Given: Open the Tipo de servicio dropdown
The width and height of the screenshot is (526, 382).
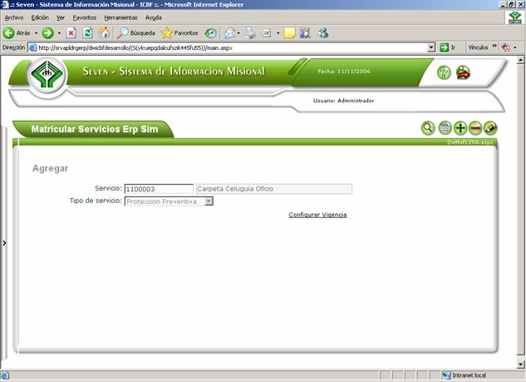Looking at the screenshot, I should pos(209,201).
